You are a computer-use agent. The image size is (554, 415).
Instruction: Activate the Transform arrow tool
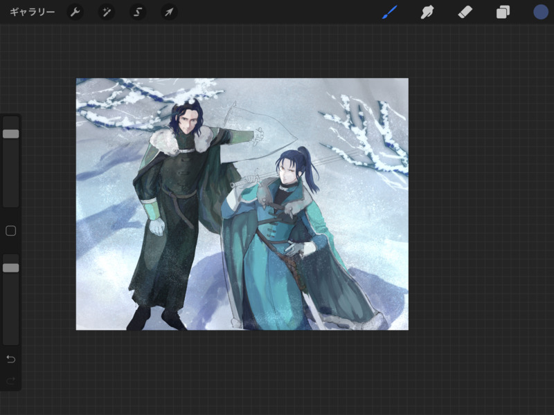click(x=169, y=12)
